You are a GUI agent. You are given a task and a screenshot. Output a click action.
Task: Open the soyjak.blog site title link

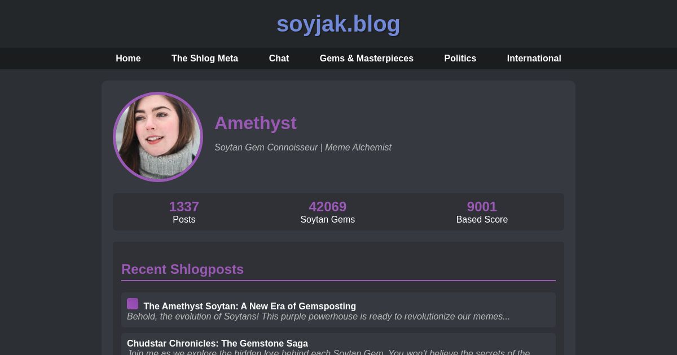tap(338, 24)
